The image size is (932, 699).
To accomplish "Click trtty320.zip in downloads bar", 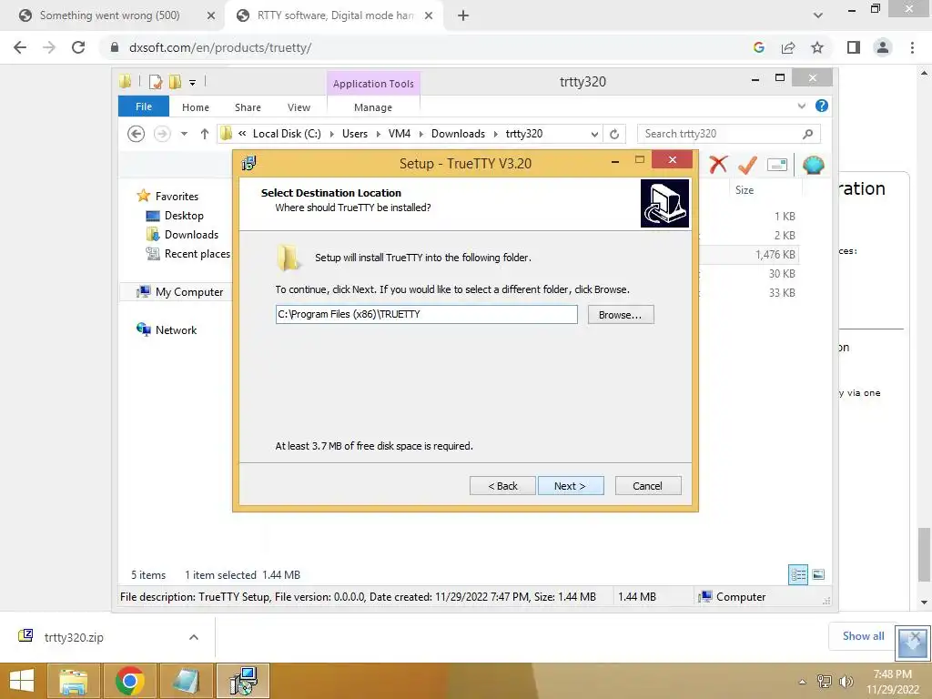I will coord(74,637).
